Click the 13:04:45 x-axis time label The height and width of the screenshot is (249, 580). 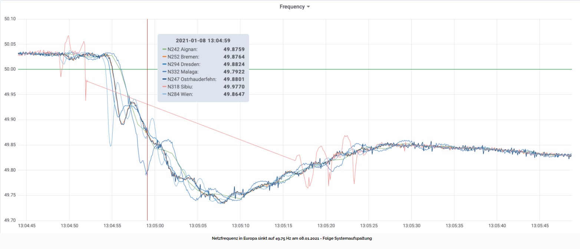tap(26, 226)
